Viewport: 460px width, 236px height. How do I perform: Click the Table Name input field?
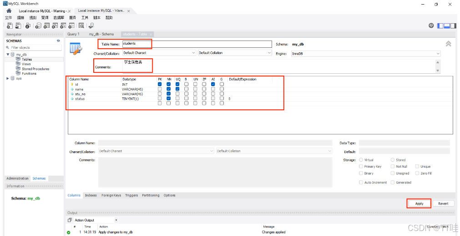[x=197, y=44]
